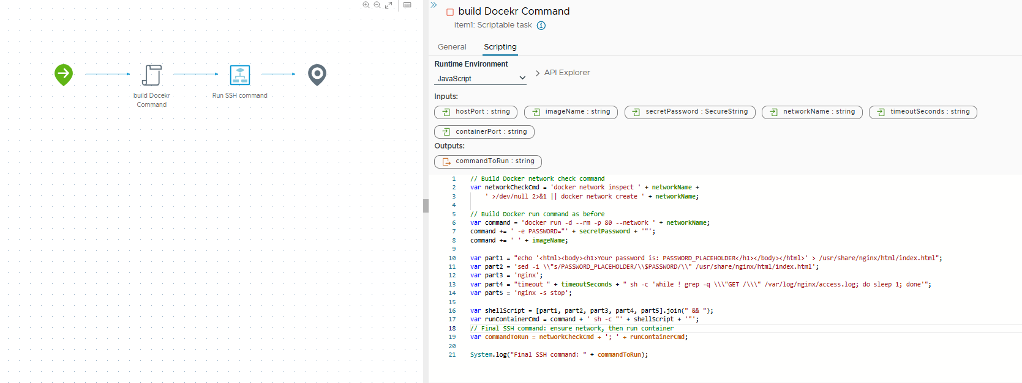Click the 'var part2' sed command line
Viewport: 1022px width, 383px height.
pos(644,267)
